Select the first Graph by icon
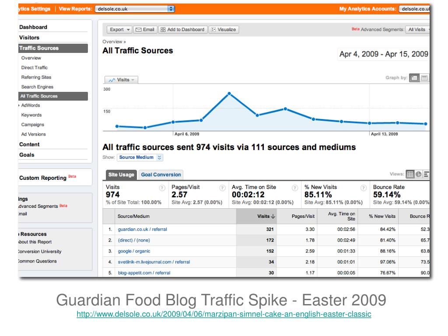 coord(414,78)
